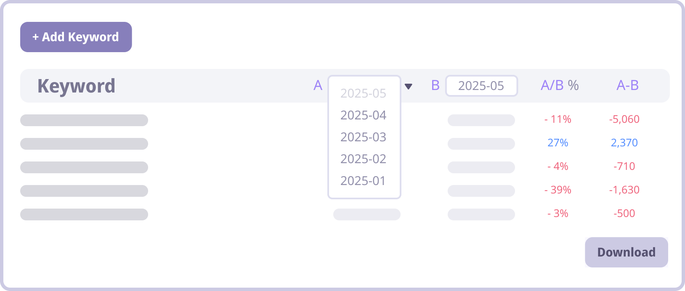
Task: Click the A-B column header
Action: point(627,85)
